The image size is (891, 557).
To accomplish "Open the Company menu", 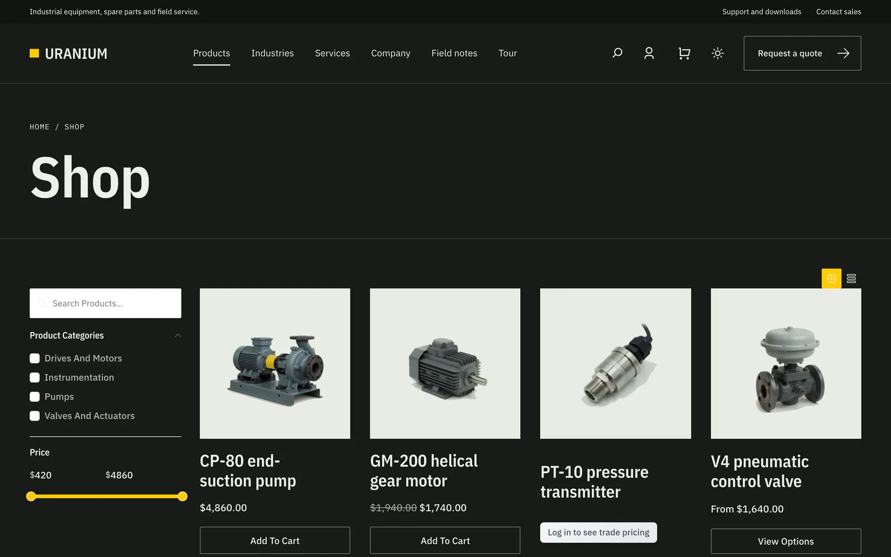I will (x=391, y=53).
